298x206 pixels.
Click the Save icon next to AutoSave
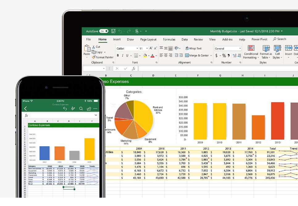(x=113, y=31)
